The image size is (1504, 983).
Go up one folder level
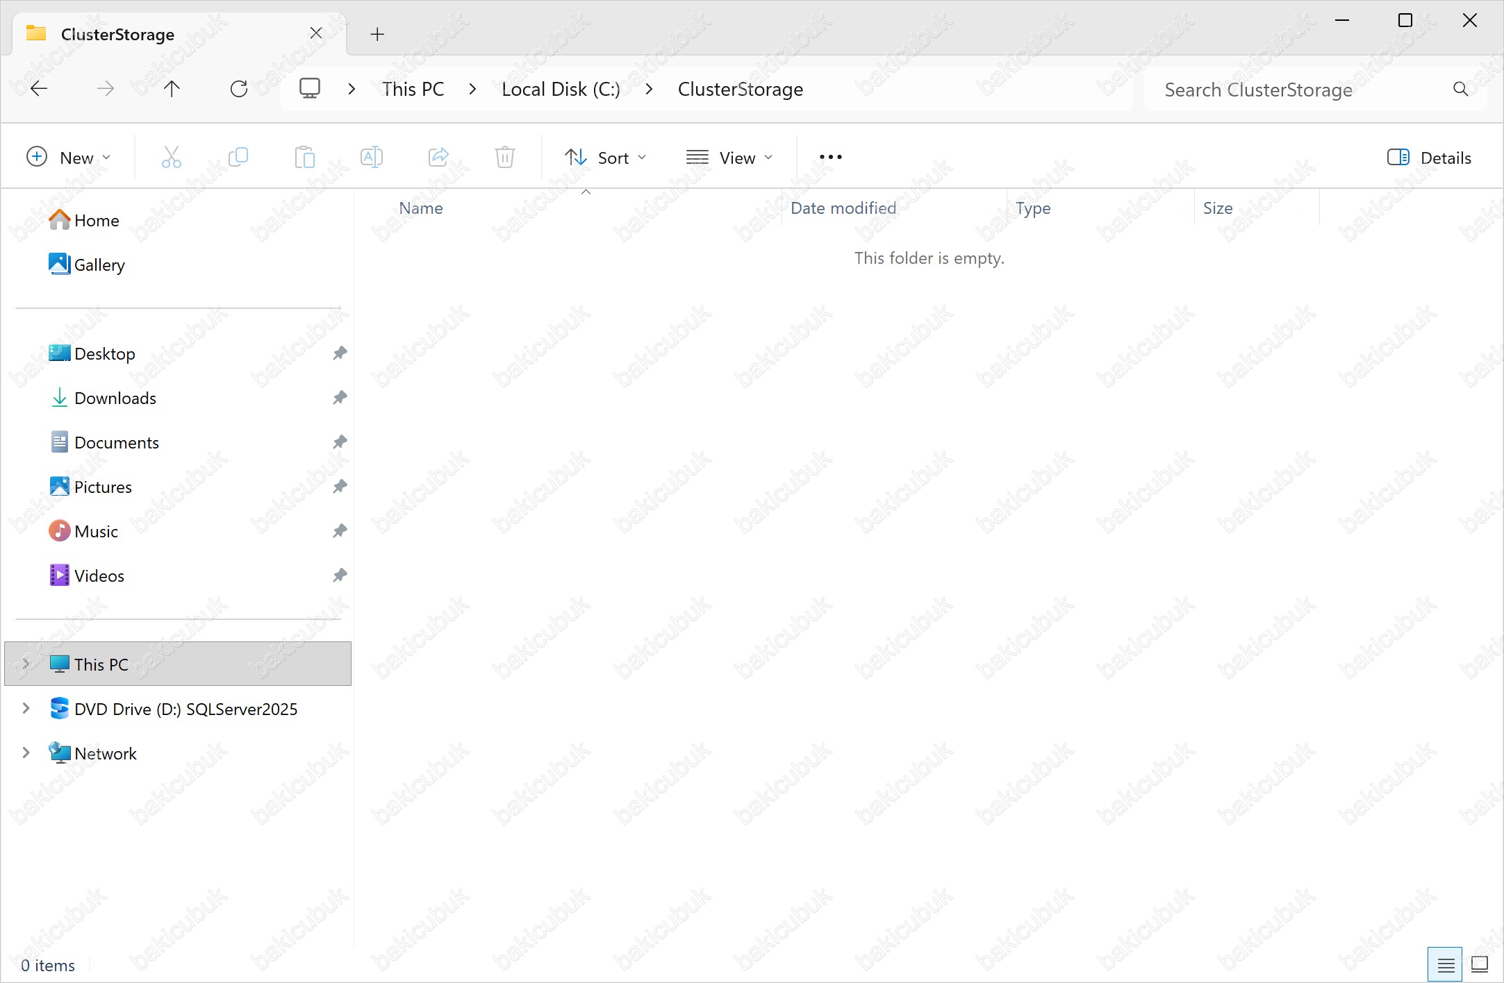click(x=172, y=89)
